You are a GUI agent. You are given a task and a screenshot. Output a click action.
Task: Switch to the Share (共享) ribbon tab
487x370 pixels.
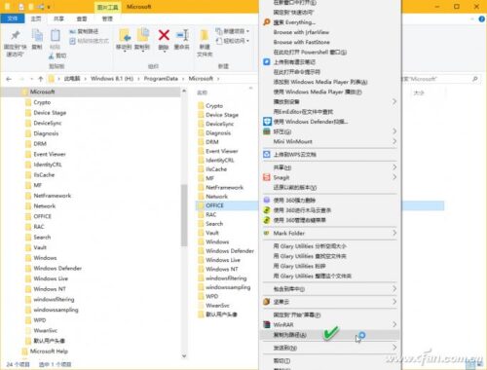(x=58, y=18)
